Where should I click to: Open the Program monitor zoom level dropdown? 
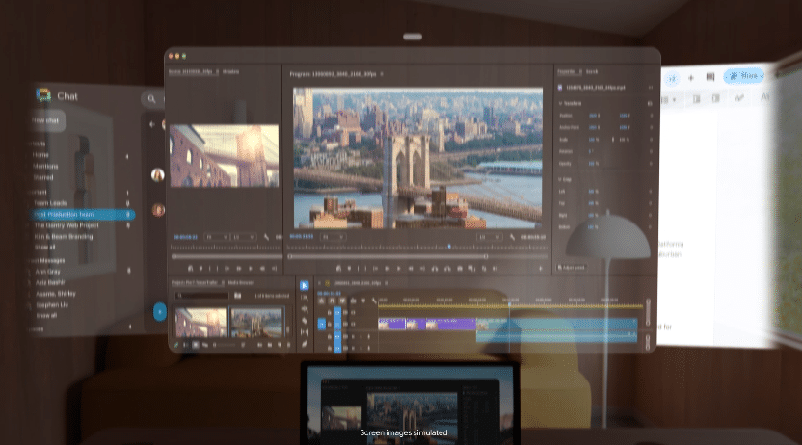pyautogui.click(x=333, y=237)
